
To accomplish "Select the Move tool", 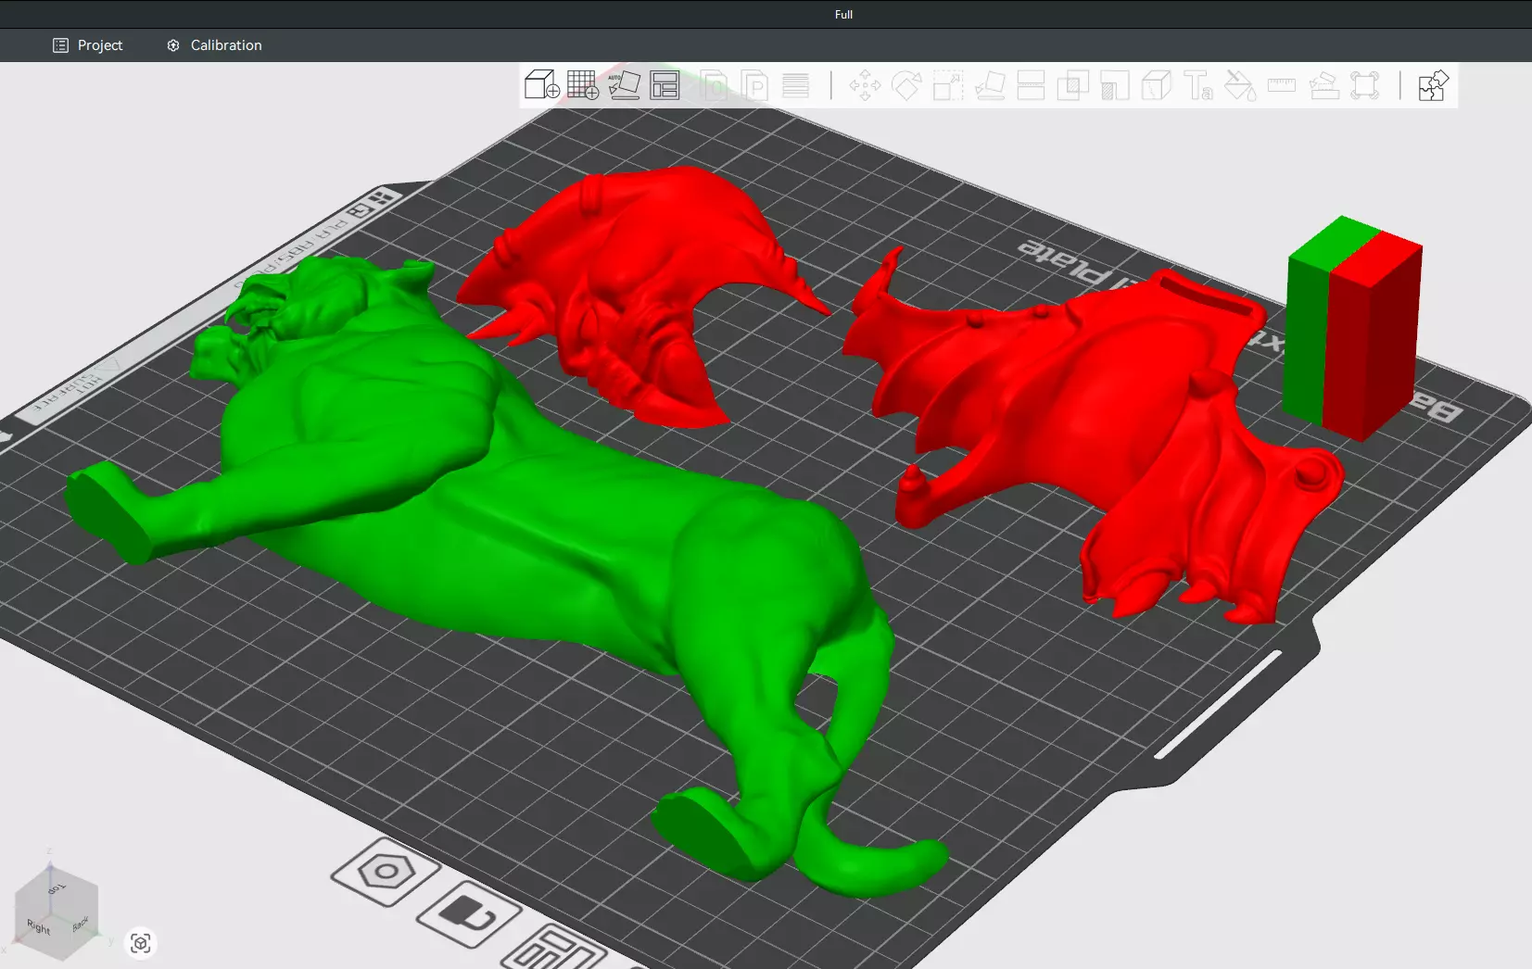I will coord(865,85).
